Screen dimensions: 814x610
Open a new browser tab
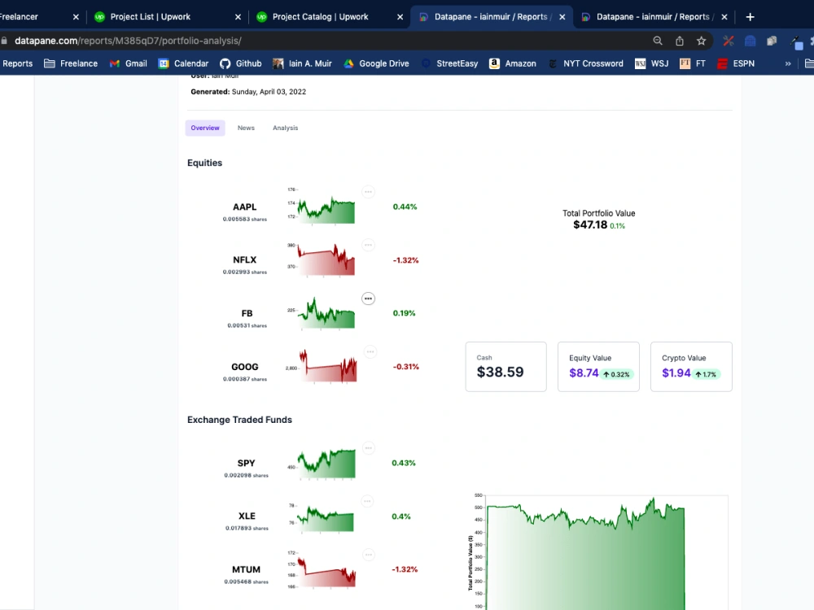click(751, 17)
